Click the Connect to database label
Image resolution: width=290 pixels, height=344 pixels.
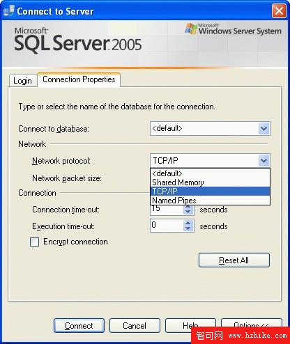click(54, 129)
